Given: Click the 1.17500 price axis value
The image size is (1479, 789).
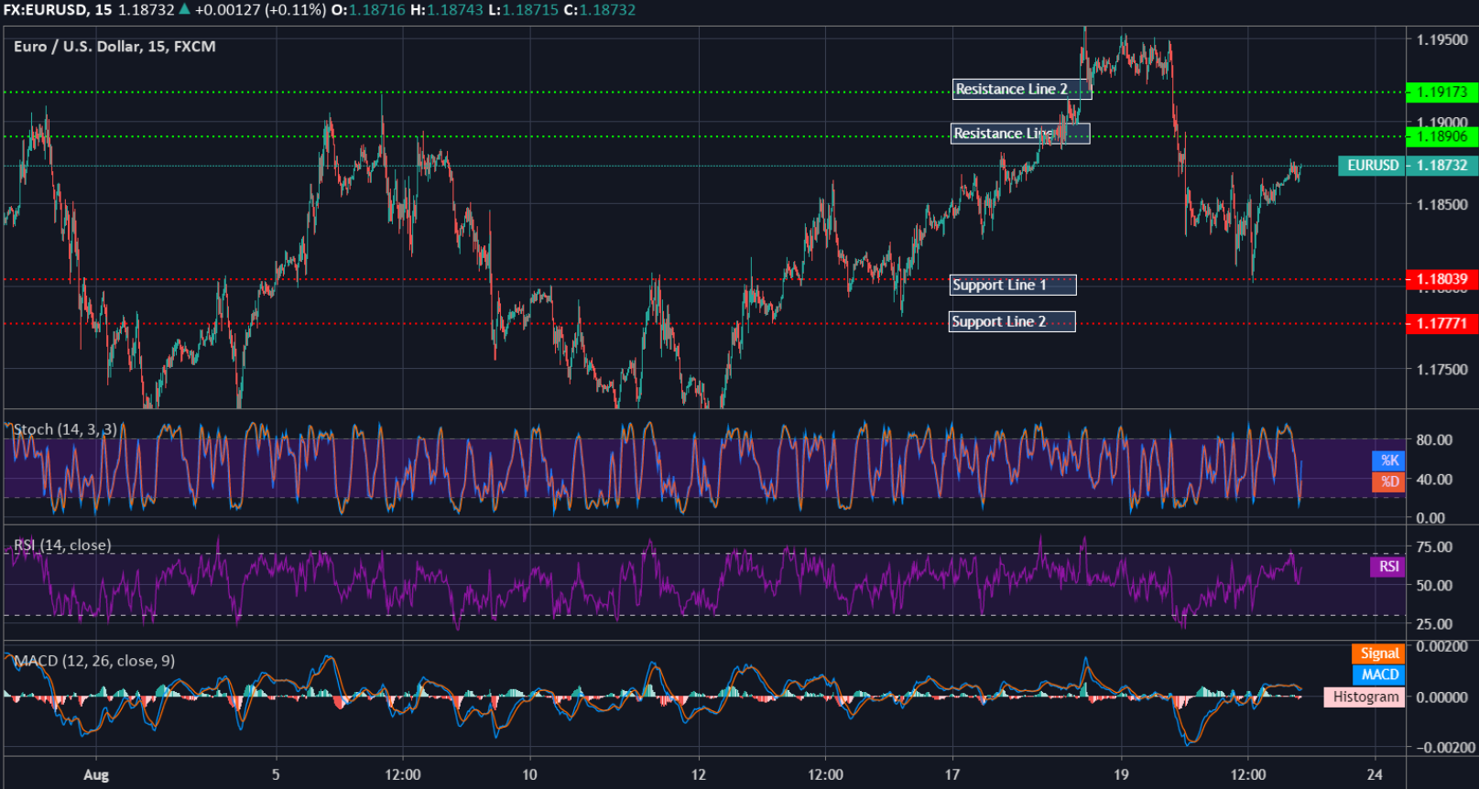Looking at the screenshot, I should tap(1441, 369).
